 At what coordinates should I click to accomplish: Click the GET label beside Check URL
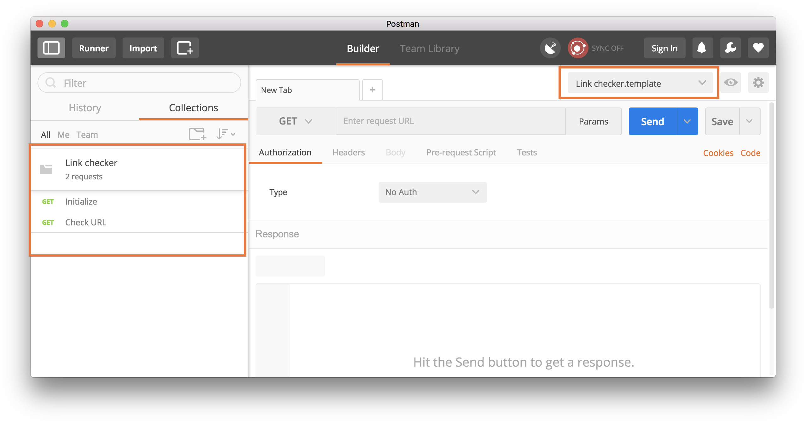[x=48, y=222]
